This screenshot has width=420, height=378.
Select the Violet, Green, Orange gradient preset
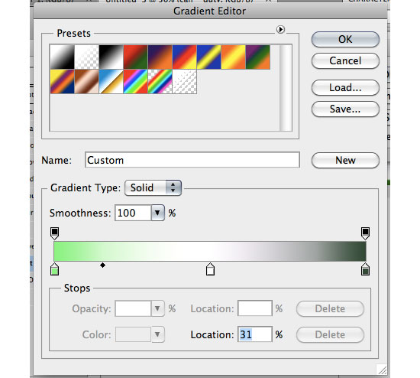[257, 57]
